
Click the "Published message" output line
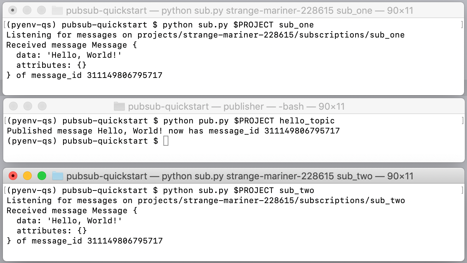point(173,131)
